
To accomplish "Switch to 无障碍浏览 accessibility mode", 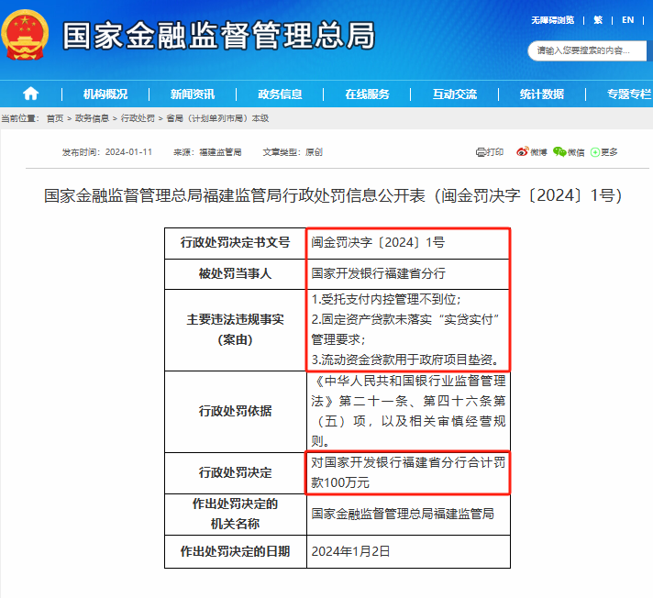I will (x=552, y=19).
